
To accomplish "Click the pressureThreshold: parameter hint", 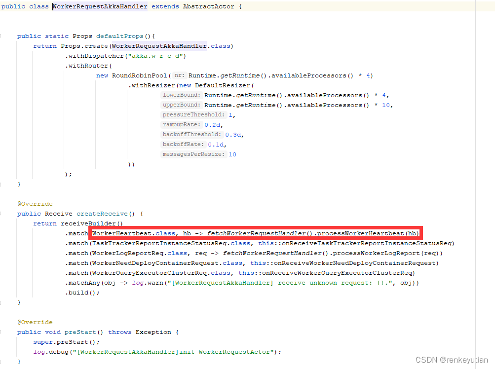I will (193, 114).
